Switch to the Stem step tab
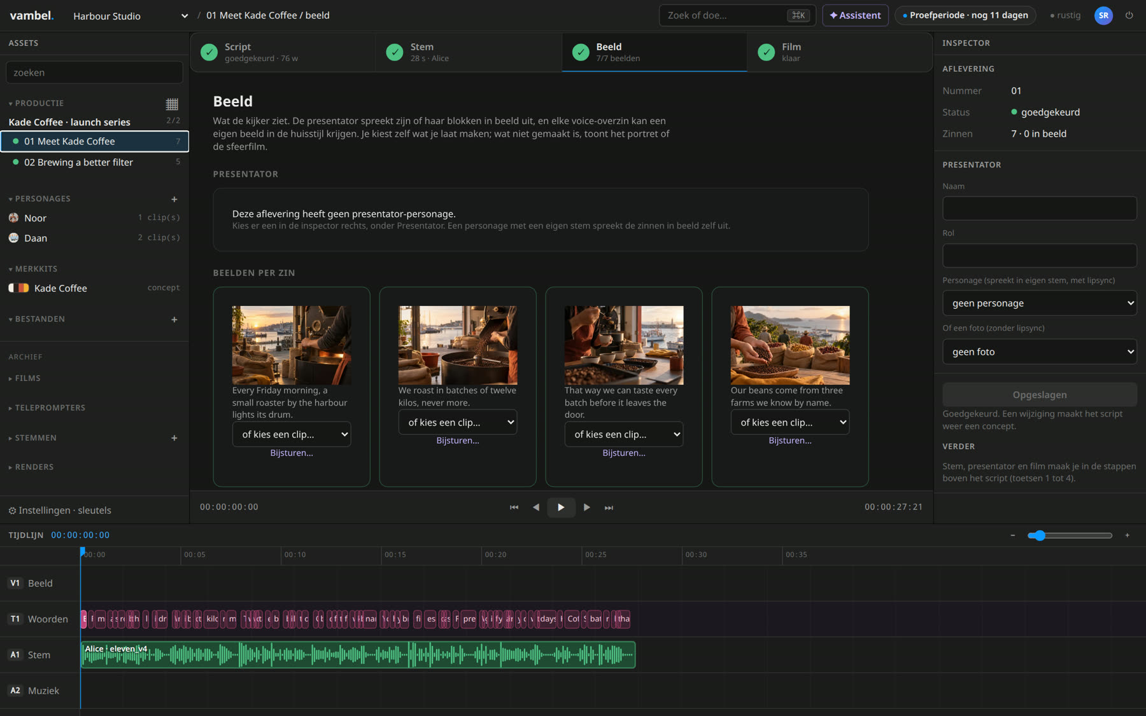Screen dimensions: 1146x716 (x=469, y=52)
